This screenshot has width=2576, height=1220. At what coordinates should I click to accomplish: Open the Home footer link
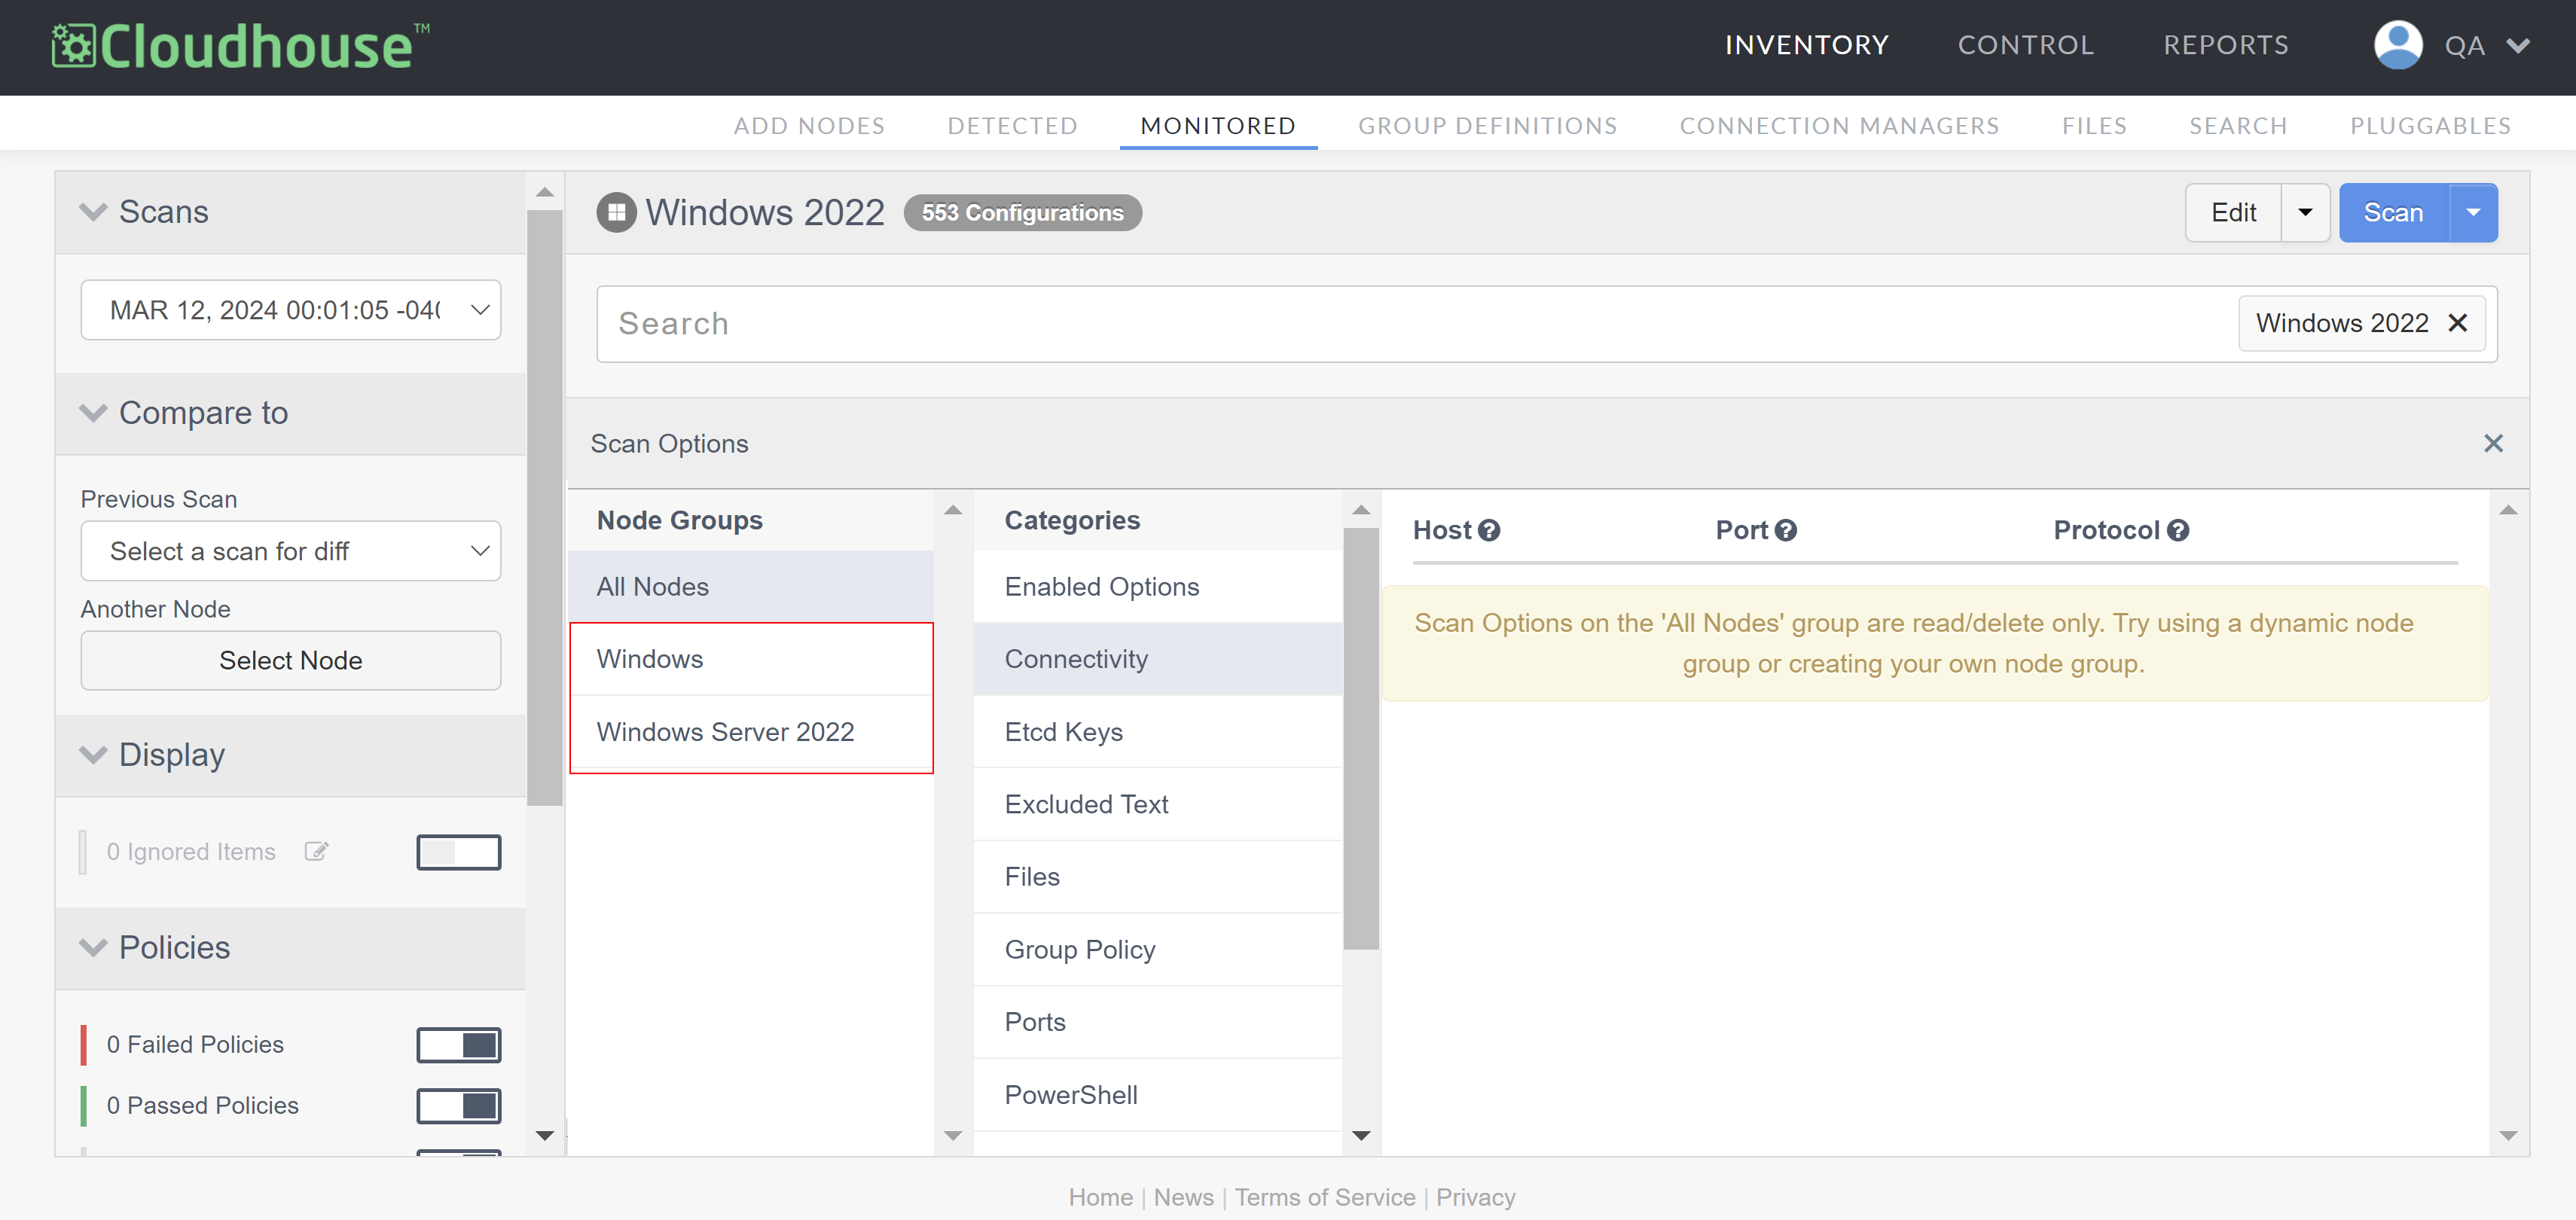1100,1197
